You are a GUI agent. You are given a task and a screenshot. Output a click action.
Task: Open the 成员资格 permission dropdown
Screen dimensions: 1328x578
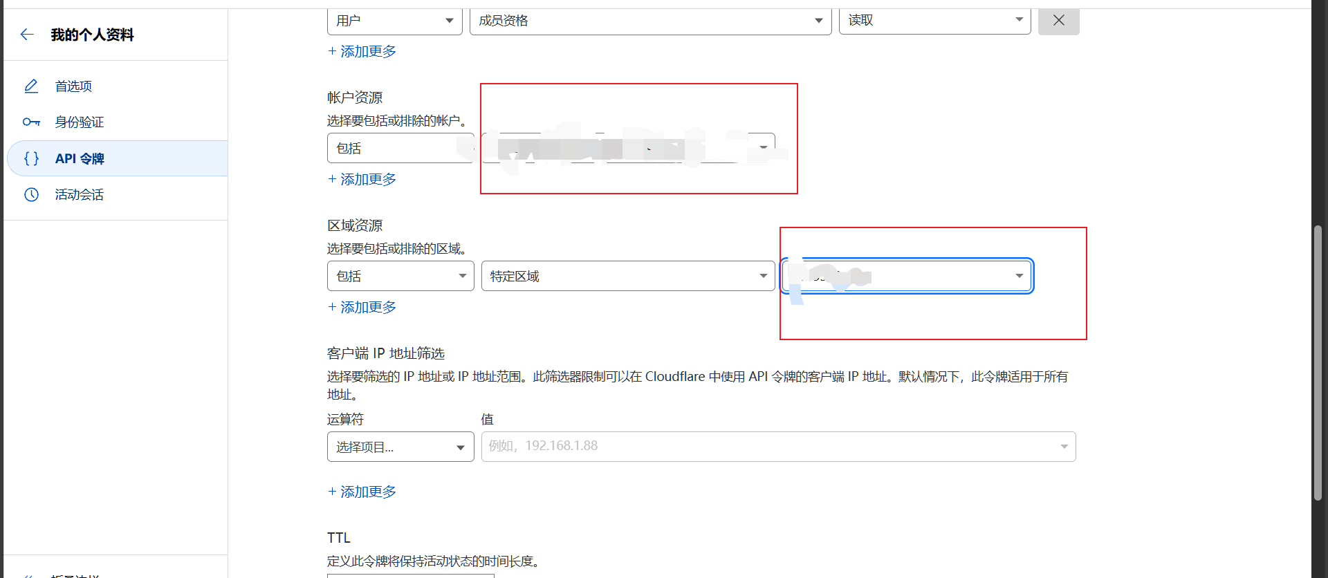[x=650, y=21]
